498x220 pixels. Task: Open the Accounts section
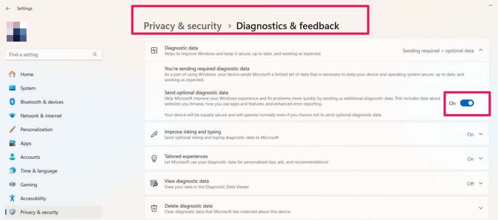coord(30,157)
